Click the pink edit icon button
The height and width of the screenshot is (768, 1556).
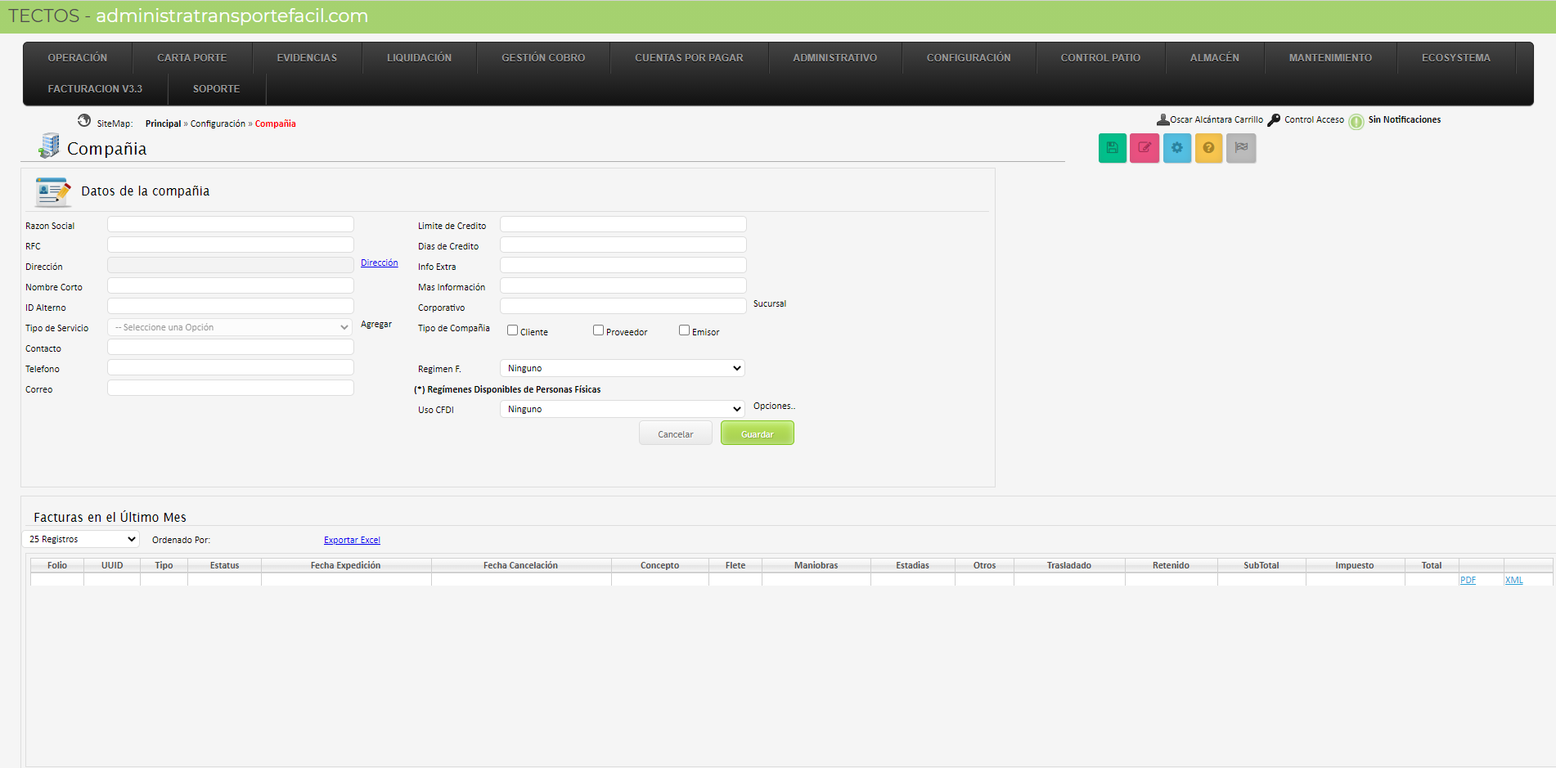tap(1144, 148)
